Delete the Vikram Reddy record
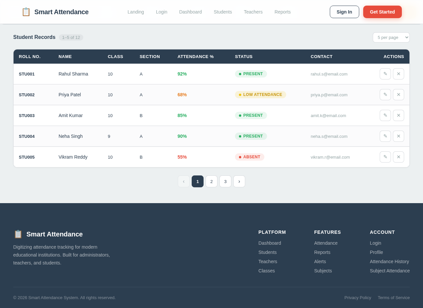Viewport: 423px width, 308px height. click(x=399, y=157)
